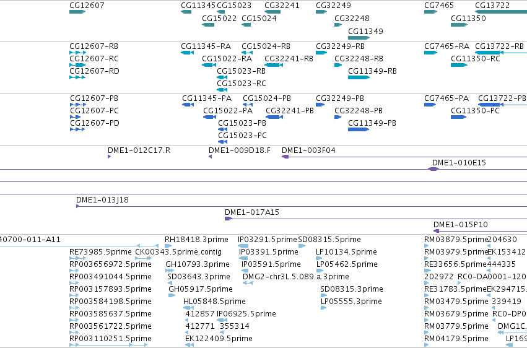Click transcript CG11349-RB
Viewport: 527px width, 348px height.
coord(359,77)
